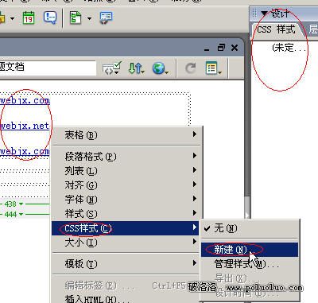
Task: Choose CSS样式(C) in the context menu
Action: [x=125, y=228]
